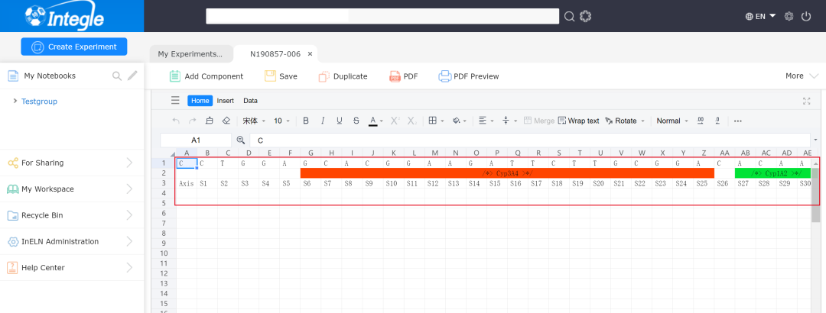Save the experiment
This screenshot has height=313, width=826.
pyautogui.click(x=281, y=76)
